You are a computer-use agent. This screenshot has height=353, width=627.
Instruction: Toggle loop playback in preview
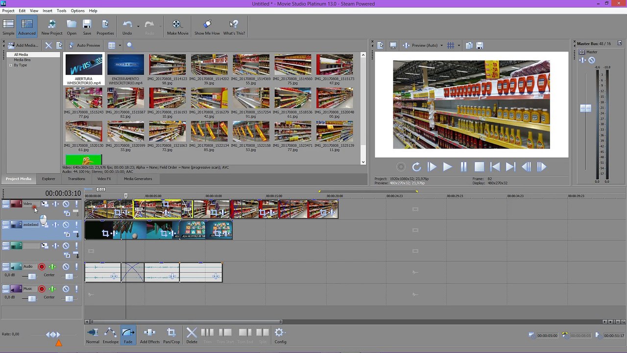pos(416,167)
